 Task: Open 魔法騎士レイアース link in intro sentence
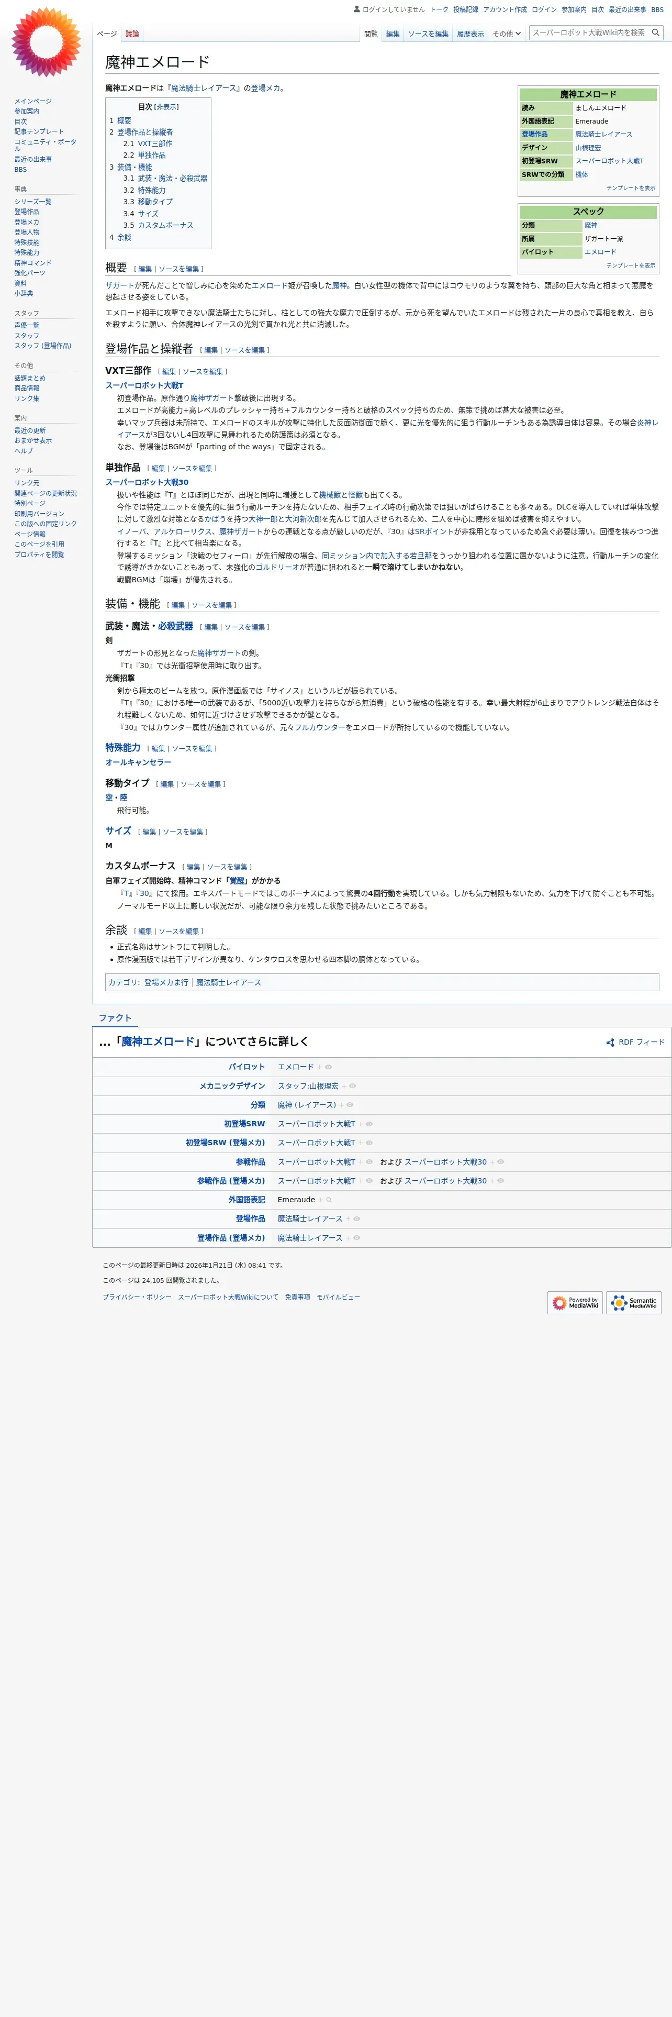pyautogui.click(x=204, y=88)
